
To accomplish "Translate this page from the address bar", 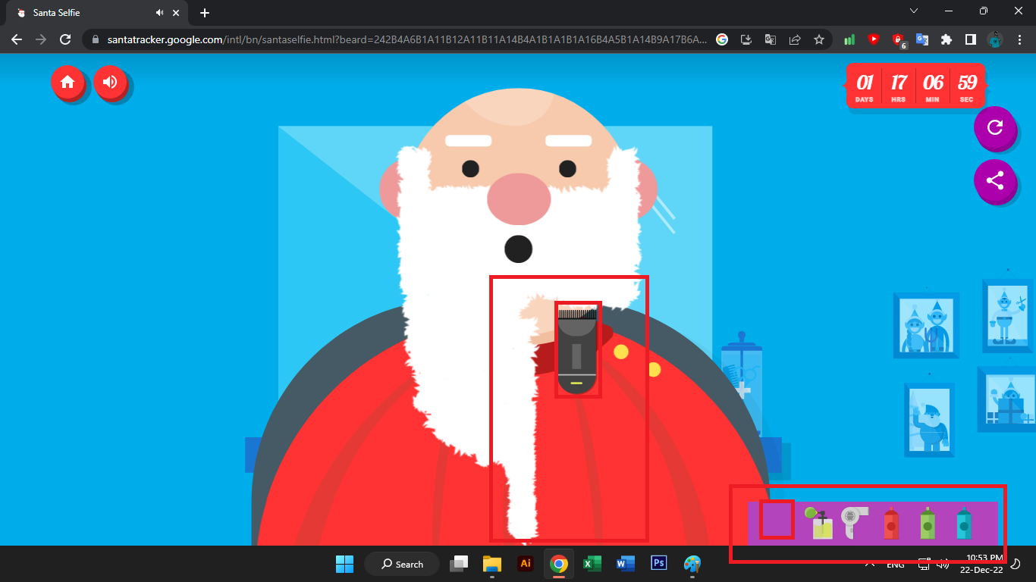I will click(x=771, y=39).
